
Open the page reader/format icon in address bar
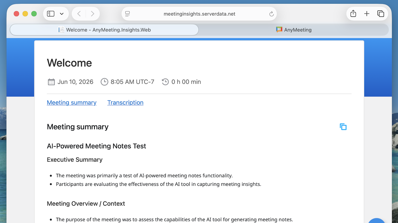point(127,14)
